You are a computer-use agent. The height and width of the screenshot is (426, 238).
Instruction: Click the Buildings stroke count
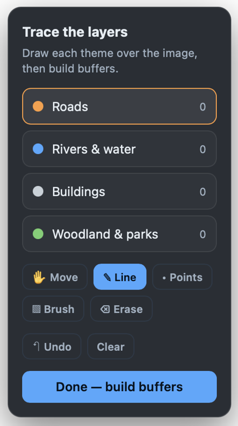tap(202, 192)
